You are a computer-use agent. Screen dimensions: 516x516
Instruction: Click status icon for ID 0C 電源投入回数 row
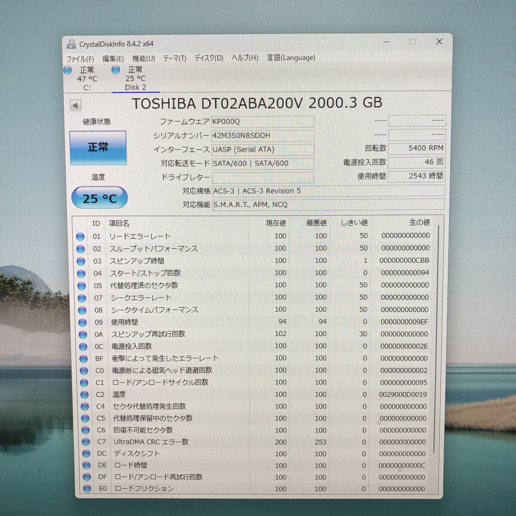pos(84,347)
